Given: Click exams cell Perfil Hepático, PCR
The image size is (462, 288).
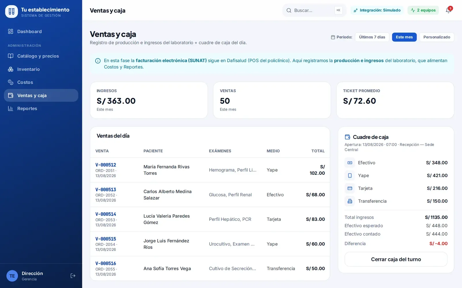Looking at the screenshot, I should [x=230, y=219].
